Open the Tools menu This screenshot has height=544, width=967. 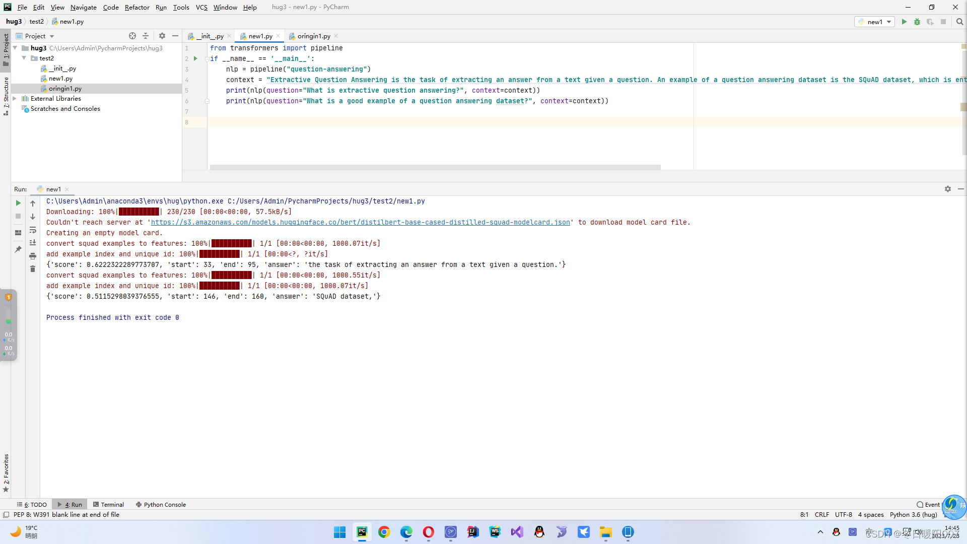tap(181, 7)
